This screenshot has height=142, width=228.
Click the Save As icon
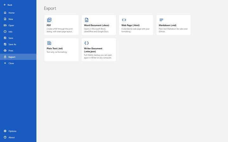5,44
